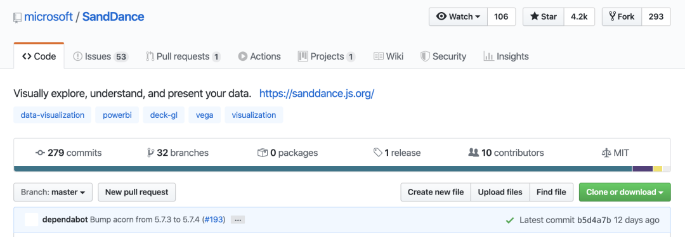Click the branches fork icon
The width and height of the screenshot is (685, 237).
coord(151,153)
